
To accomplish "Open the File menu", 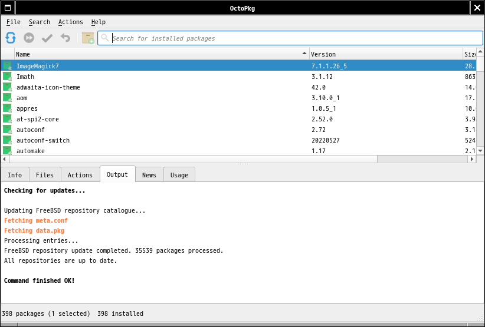I will 13,22.
